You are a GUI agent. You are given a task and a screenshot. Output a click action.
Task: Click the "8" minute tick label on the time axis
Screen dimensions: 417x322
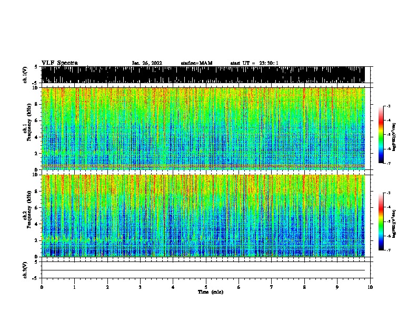pos(304,287)
